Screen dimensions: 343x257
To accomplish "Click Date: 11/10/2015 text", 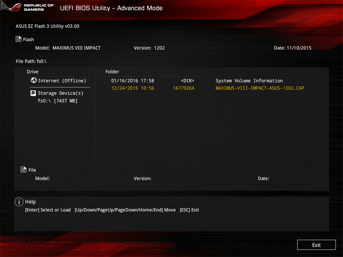I will pyautogui.click(x=293, y=48).
